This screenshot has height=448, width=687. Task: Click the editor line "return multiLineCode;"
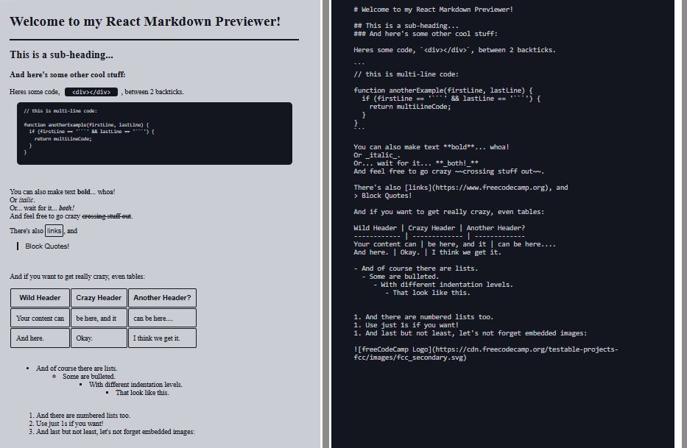pos(409,107)
